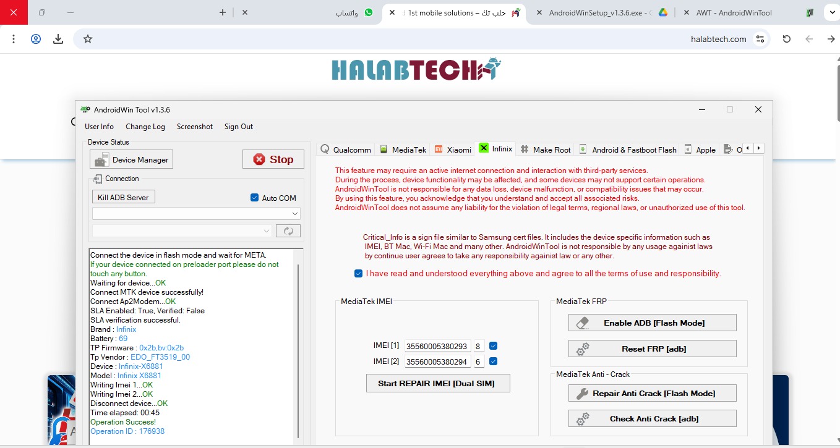
Task: Open a new browser tab
Action: (x=223, y=12)
